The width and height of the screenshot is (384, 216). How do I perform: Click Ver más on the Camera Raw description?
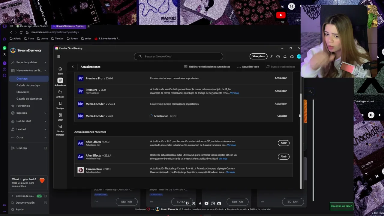[230, 172]
